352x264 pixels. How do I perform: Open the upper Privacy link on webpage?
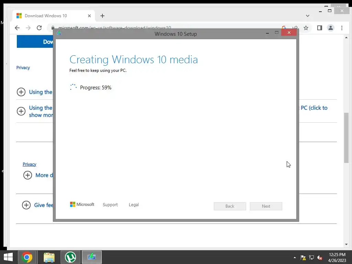coord(23,68)
